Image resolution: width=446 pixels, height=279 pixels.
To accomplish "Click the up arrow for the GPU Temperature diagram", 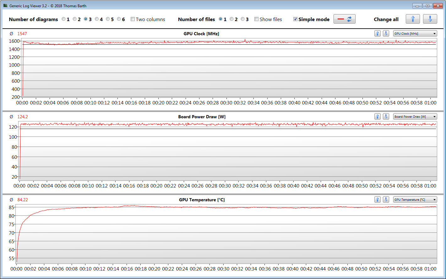I will click(378, 200).
